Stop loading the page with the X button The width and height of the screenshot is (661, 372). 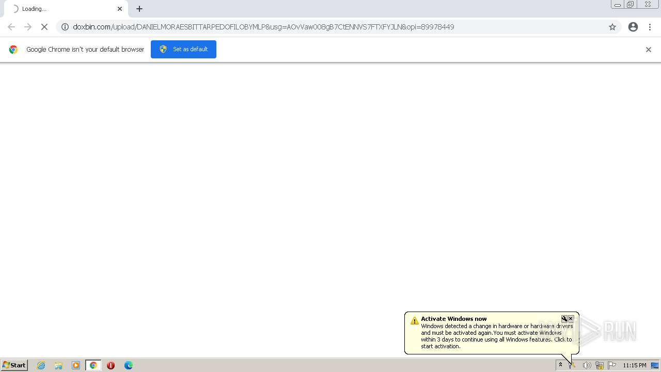[44, 27]
